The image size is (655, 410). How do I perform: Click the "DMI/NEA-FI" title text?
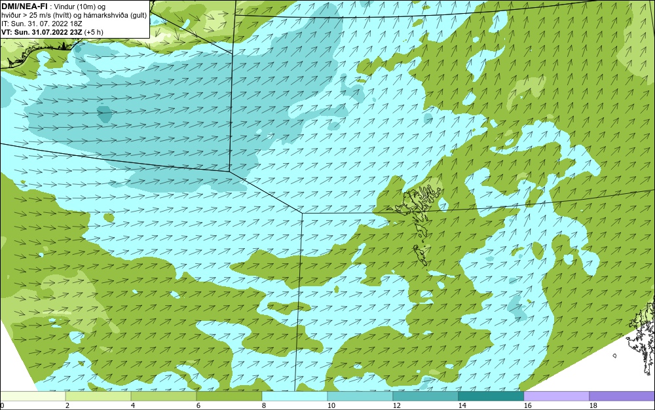pyautogui.click(x=24, y=7)
